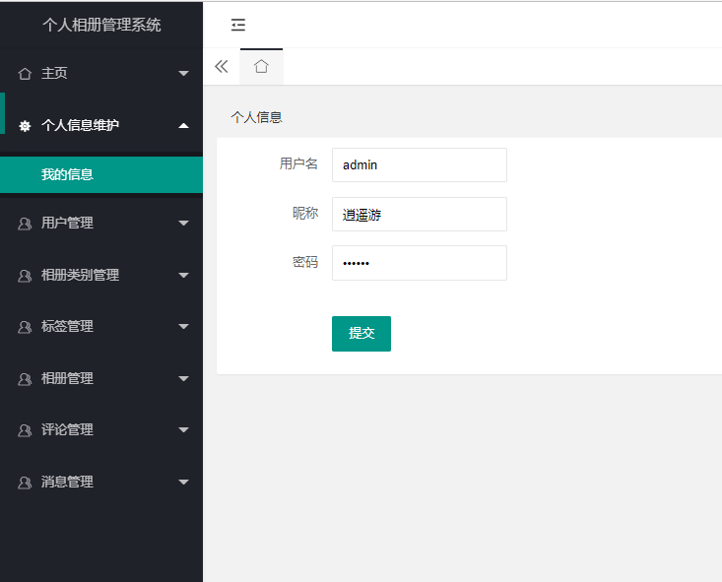Focus the 密码 password field
Viewport: 722px width, 582px height.
point(420,263)
